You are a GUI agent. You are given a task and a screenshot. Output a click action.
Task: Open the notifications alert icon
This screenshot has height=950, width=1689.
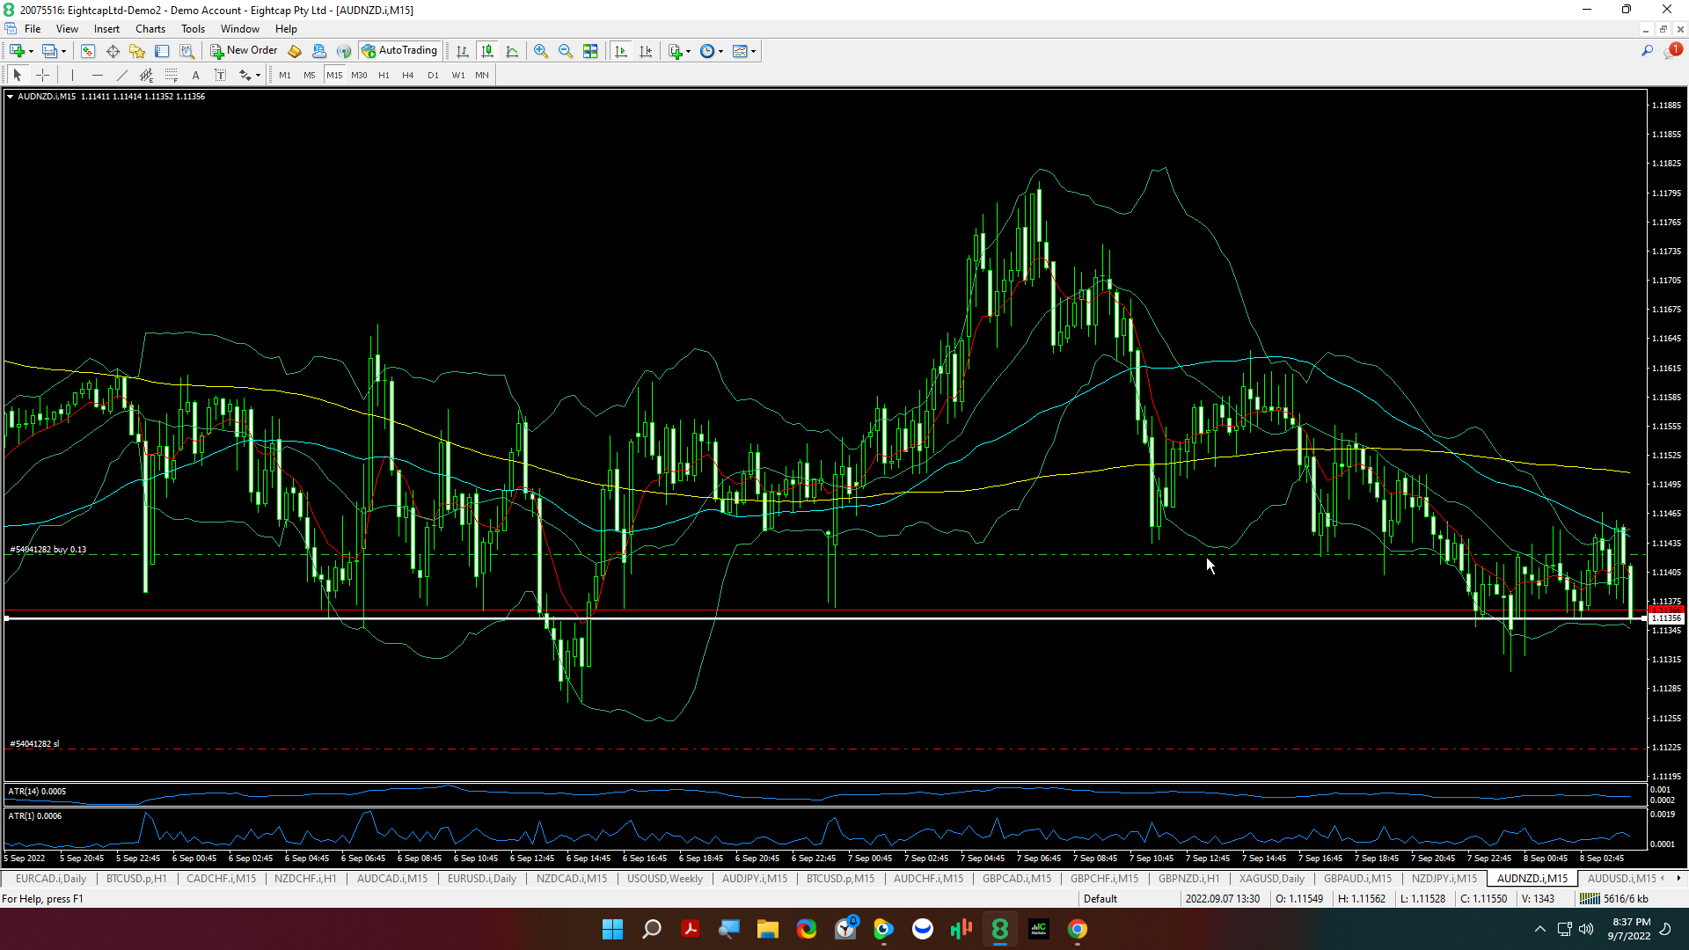click(1671, 51)
